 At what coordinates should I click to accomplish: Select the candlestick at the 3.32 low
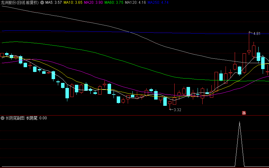point(170,103)
